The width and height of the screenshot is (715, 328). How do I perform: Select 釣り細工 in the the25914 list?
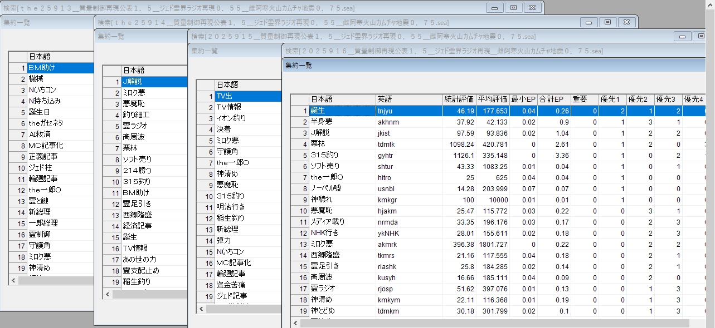point(153,115)
